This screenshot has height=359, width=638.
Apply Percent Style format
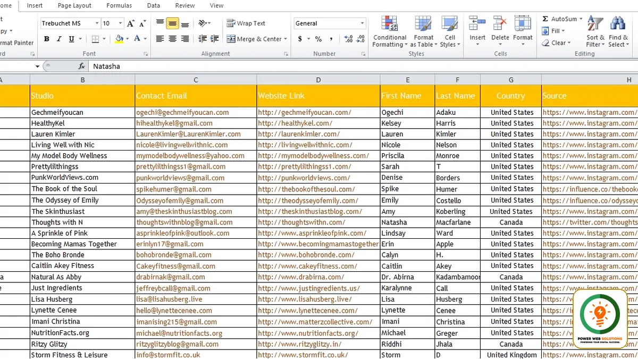coord(318,39)
